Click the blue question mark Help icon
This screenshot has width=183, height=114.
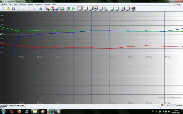pos(41,9)
